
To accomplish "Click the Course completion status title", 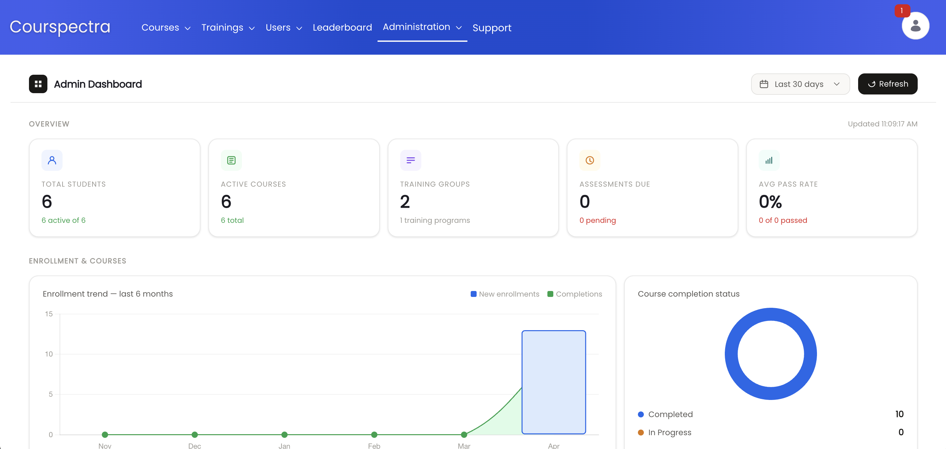I will click(x=689, y=294).
